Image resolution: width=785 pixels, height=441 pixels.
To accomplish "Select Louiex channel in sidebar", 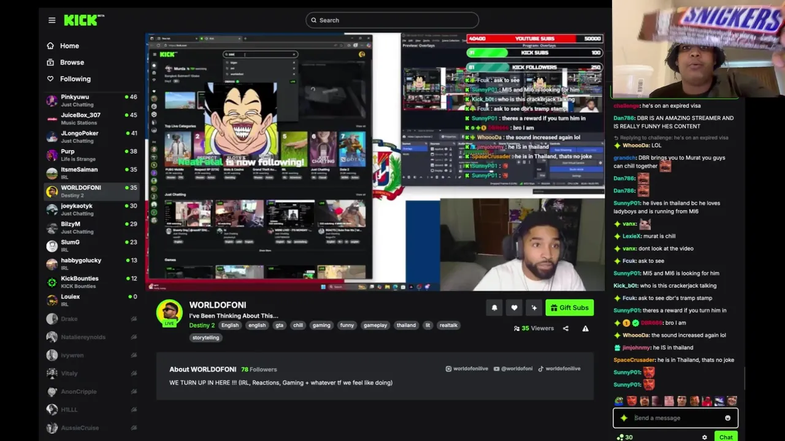I will tap(92, 300).
